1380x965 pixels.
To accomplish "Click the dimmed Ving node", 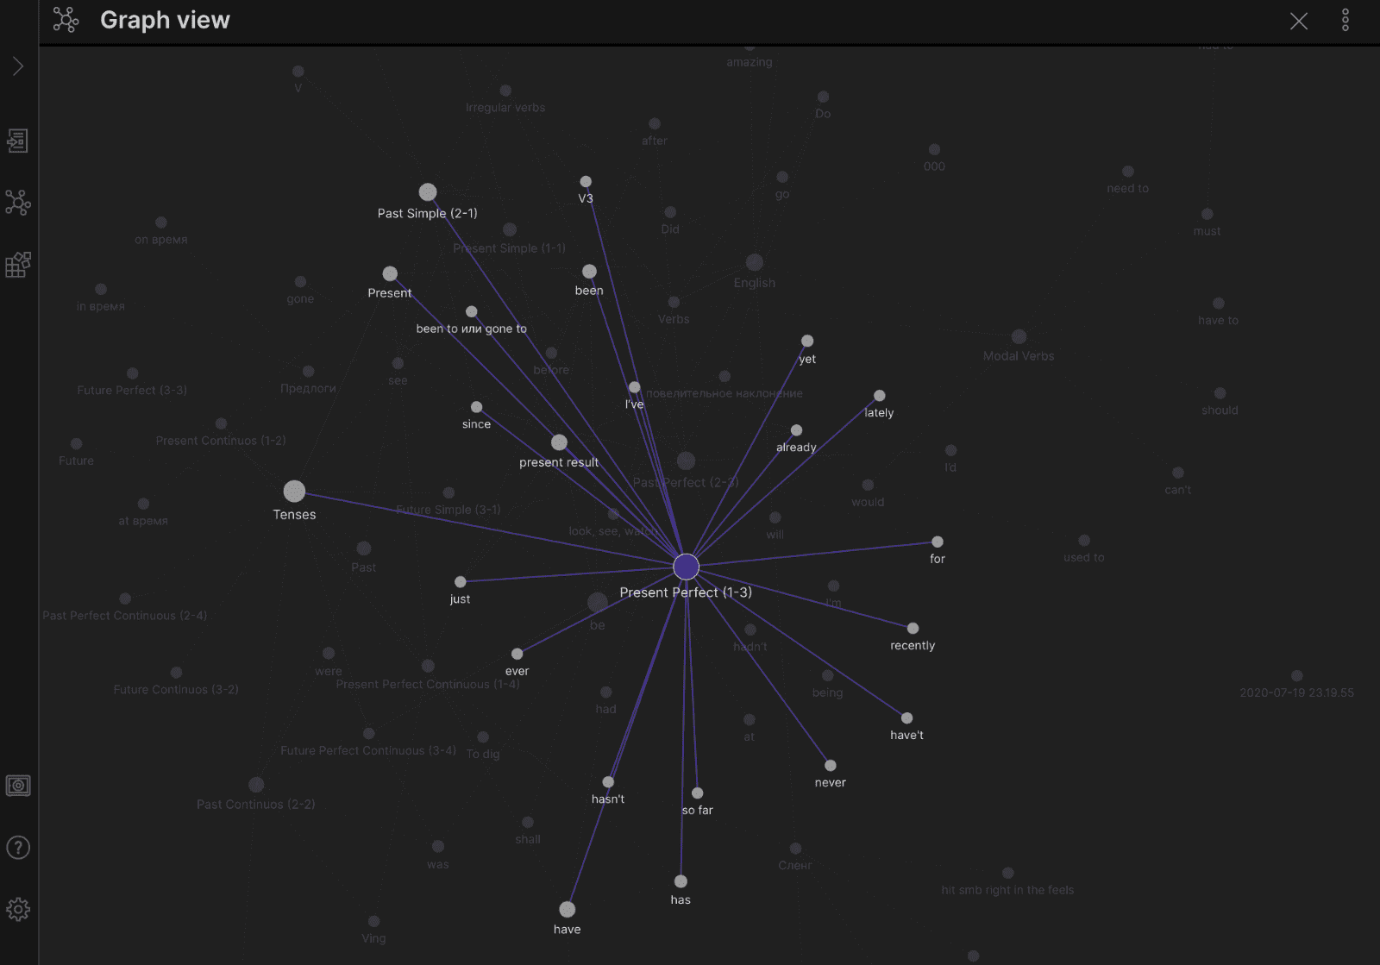I will [x=373, y=922].
